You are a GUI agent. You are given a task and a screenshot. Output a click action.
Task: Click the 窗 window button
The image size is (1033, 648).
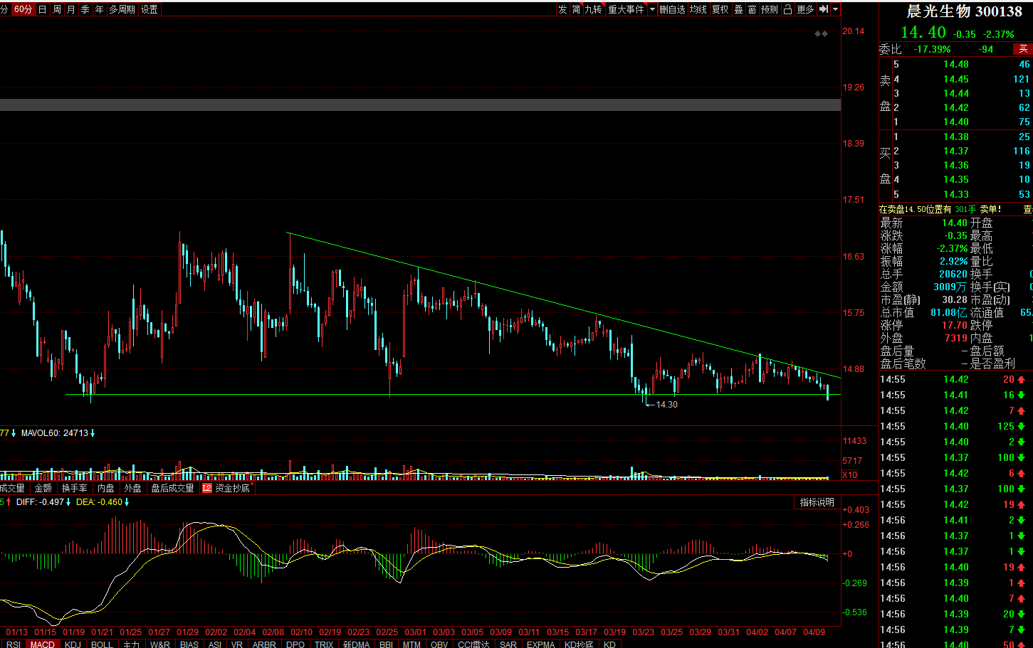click(752, 9)
